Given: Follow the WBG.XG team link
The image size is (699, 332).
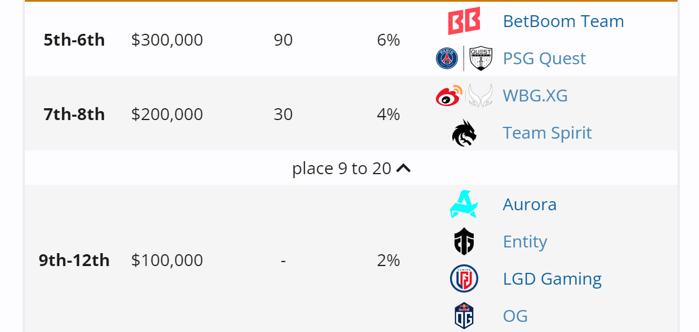Looking at the screenshot, I should (x=535, y=96).
